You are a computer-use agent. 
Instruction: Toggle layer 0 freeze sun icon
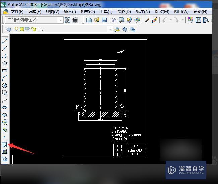pyautogui.click(x=22, y=29)
